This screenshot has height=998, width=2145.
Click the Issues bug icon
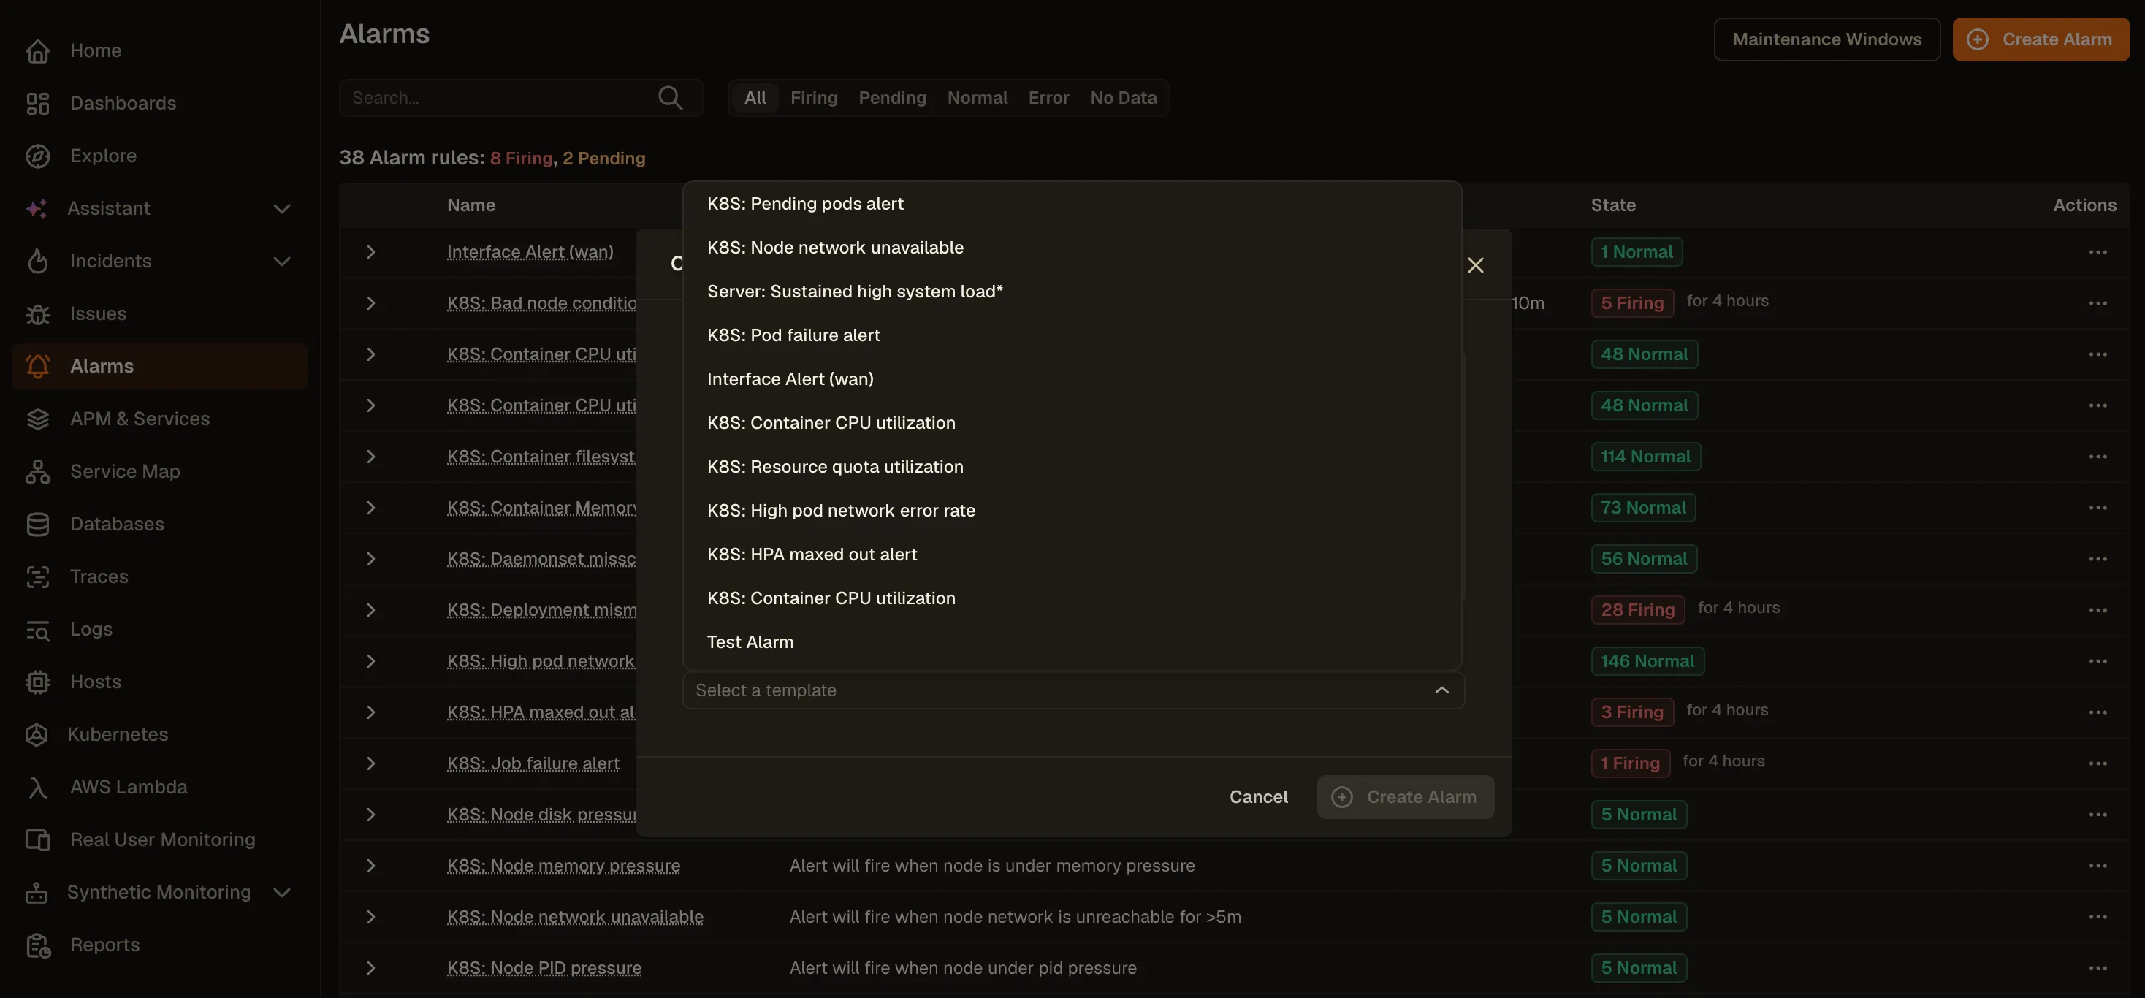pos(37,314)
